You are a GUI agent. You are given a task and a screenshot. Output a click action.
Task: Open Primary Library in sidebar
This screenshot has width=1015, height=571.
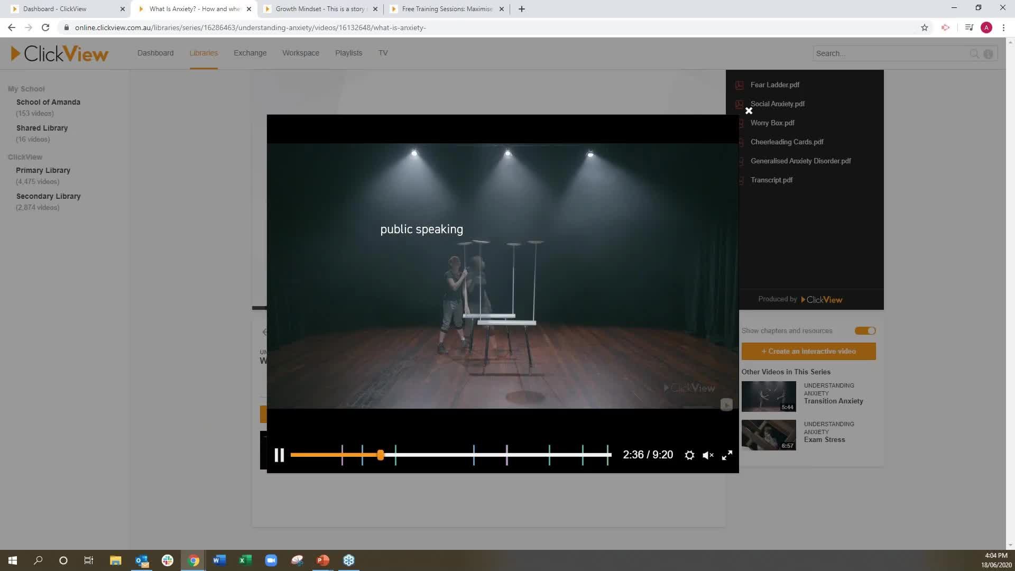(x=43, y=170)
